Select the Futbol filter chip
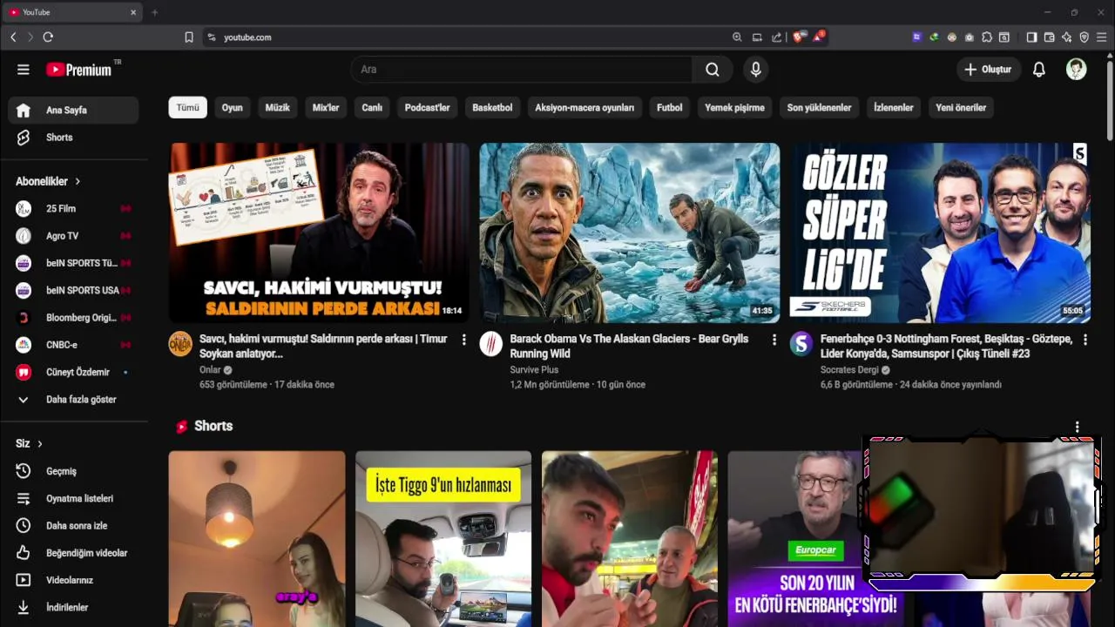Screen dimensions: 1115x627 pos(670,108)
